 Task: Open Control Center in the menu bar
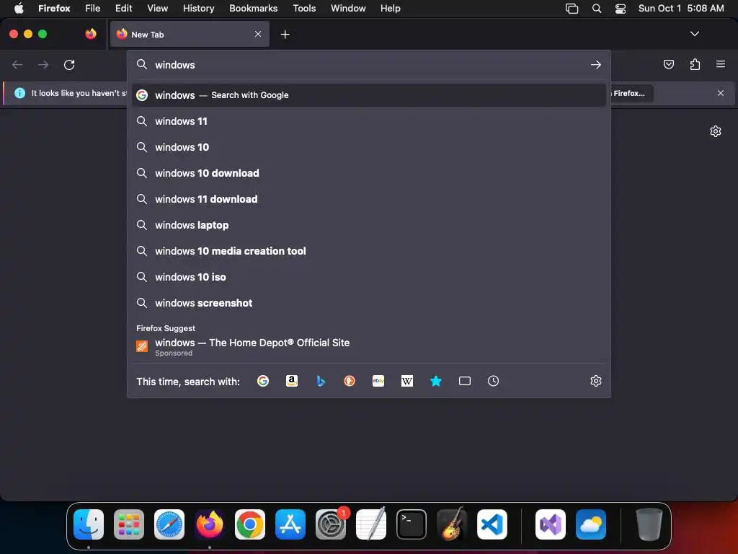[621, 8]
